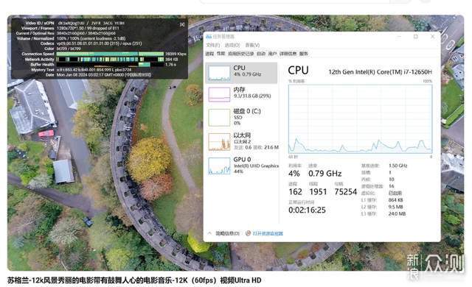Click the CPU utilization graph area
Screen dimensions: 472x287
361,119
